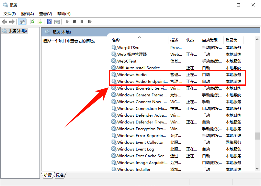Screen dimensions: 261x186
Task: Click 网络服务 login for Windows Event Collector
Action: pyautogui.click(x=233, y=142)
